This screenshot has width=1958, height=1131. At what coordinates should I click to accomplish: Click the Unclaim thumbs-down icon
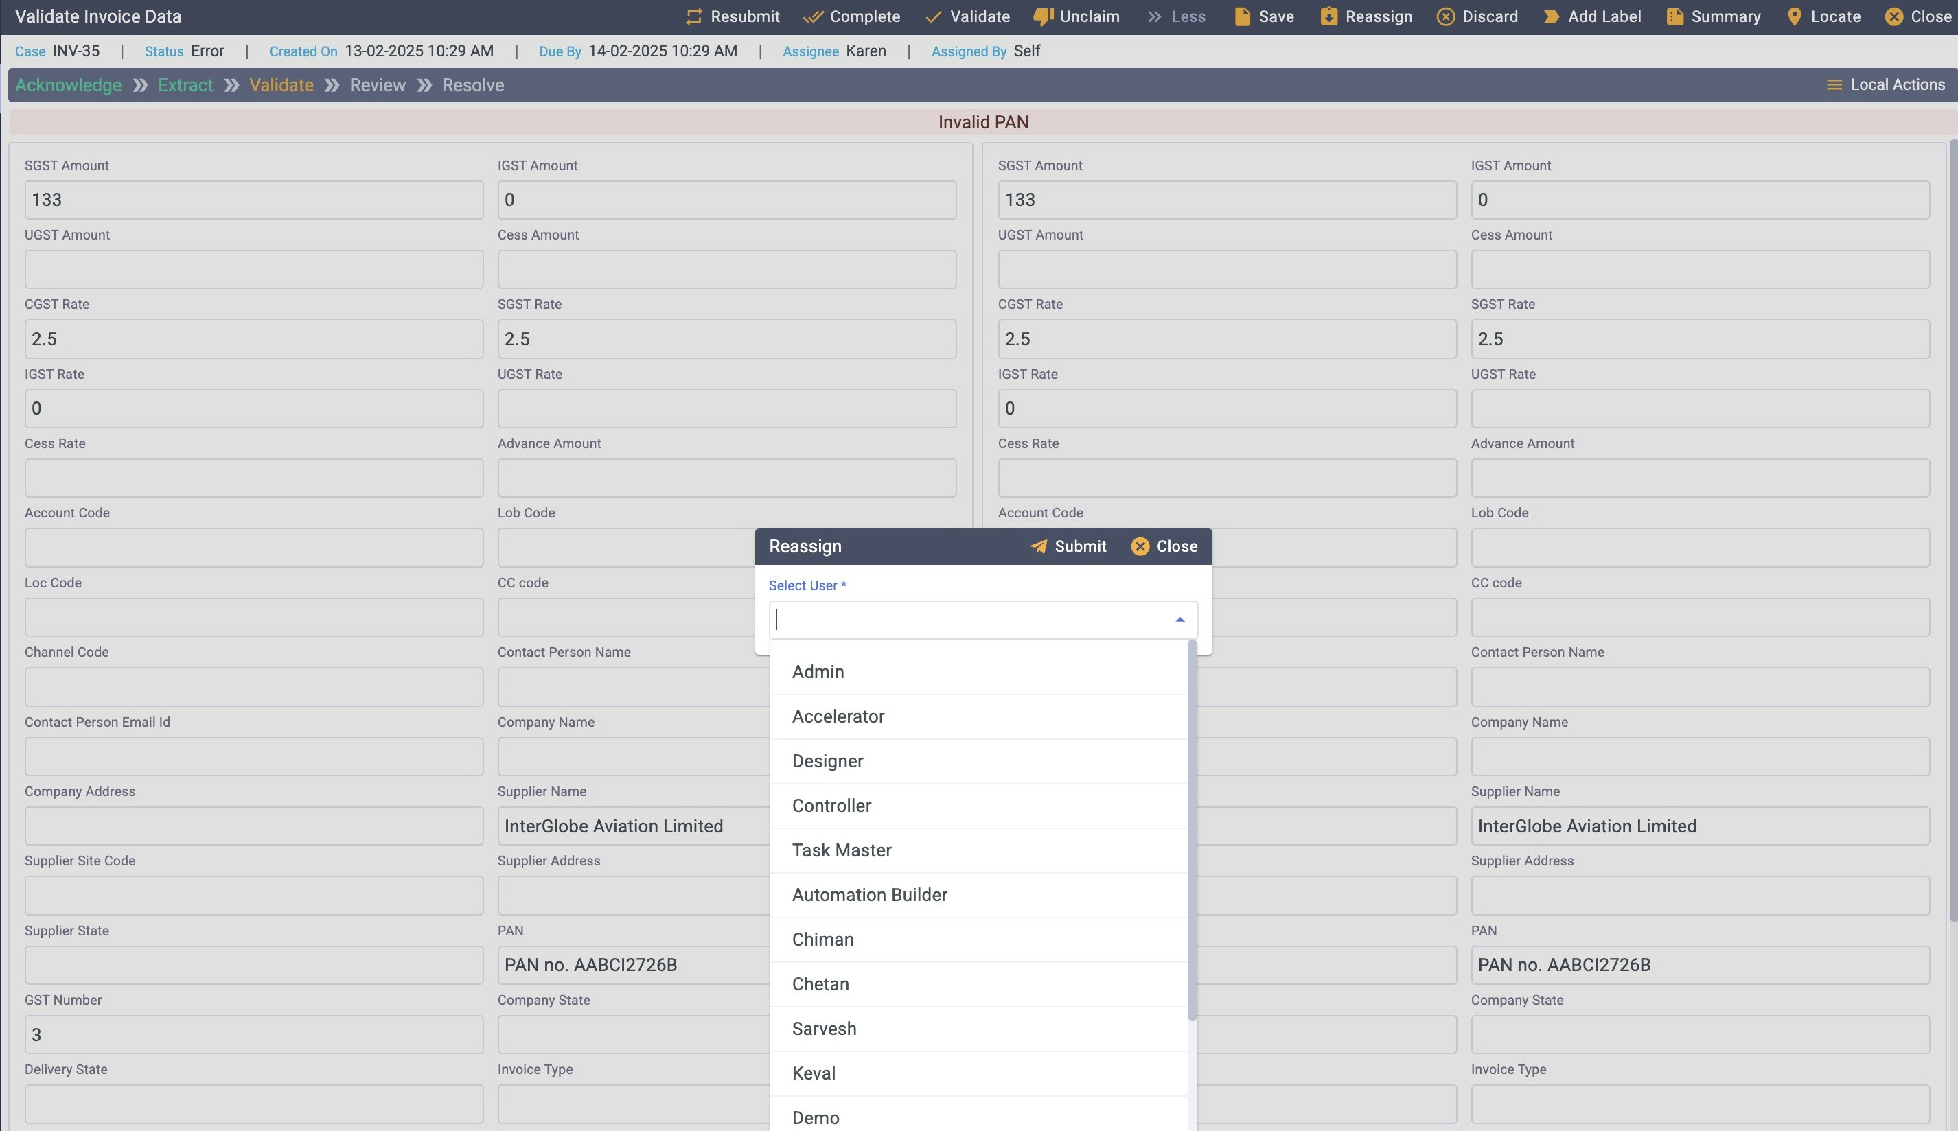click(1043, 16)
